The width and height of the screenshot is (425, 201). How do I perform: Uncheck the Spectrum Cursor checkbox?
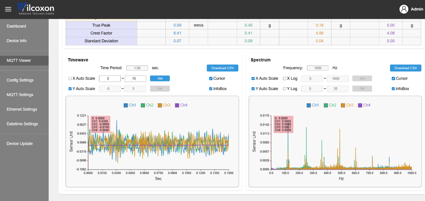coord(394,79)
